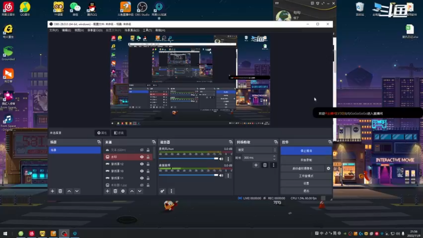Hide the 游戏源 11 source
Image resolution: width=423 pixels, height=238 pixels.
[x=142, y=178]
